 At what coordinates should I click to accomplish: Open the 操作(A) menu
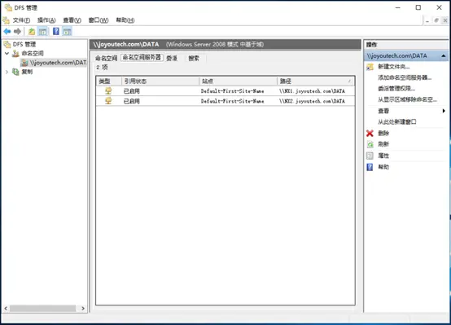(46, 20)
